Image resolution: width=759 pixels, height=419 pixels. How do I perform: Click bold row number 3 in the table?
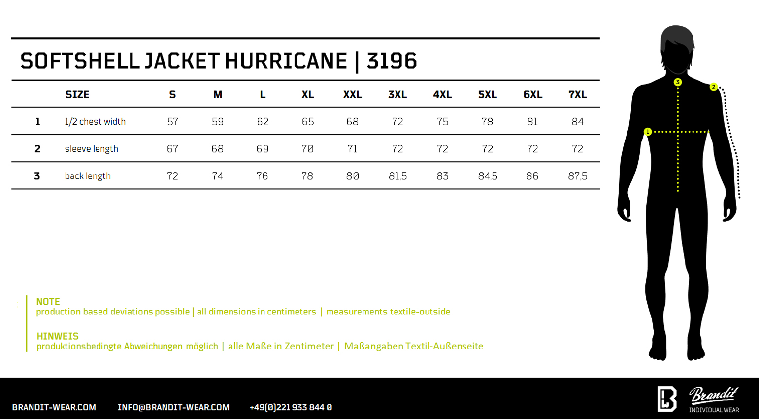(37, 176)
